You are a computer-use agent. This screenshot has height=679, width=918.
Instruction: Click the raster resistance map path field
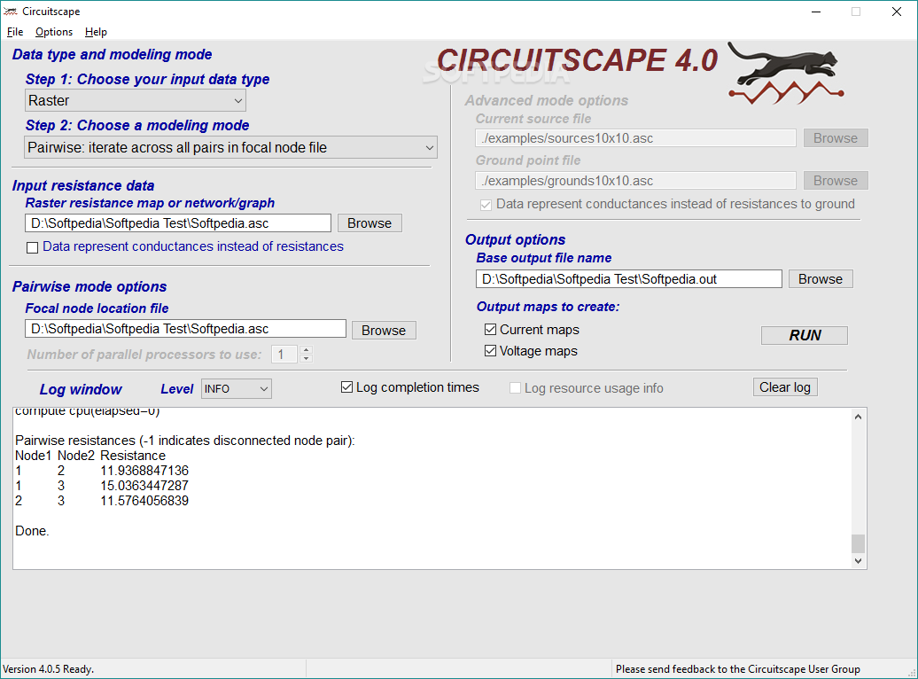point(178,223)
